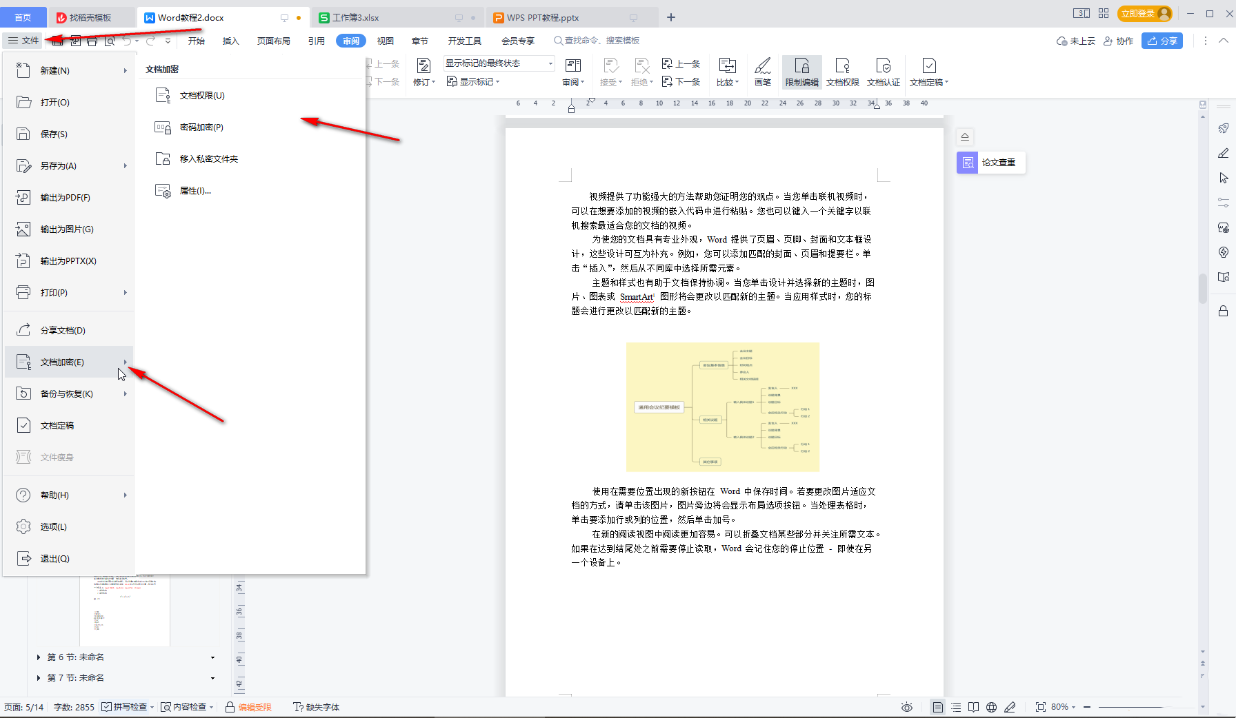1236x718 pixels.
Task: Open 80% zoom level dropdown
Action: point(1063,707)
